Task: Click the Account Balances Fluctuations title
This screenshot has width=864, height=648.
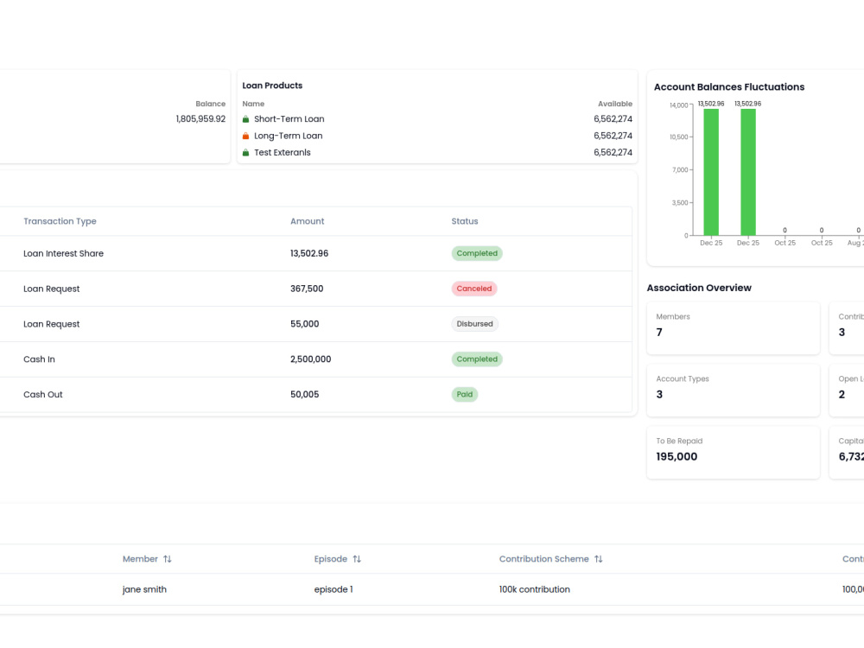Action: pos(729,87)
